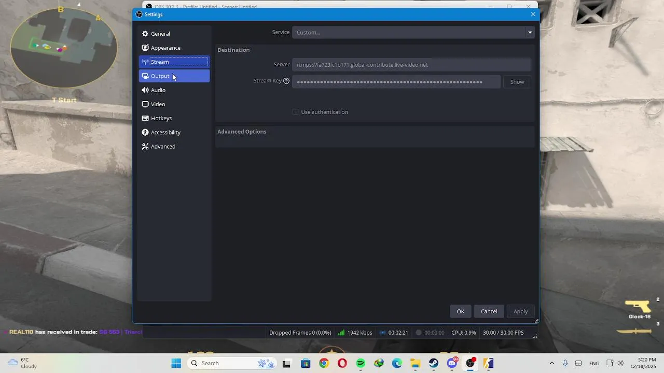Viewport: 664px width, 373px height.
Task: Cancel the Settings dialog
Action: tap(489, 311)
